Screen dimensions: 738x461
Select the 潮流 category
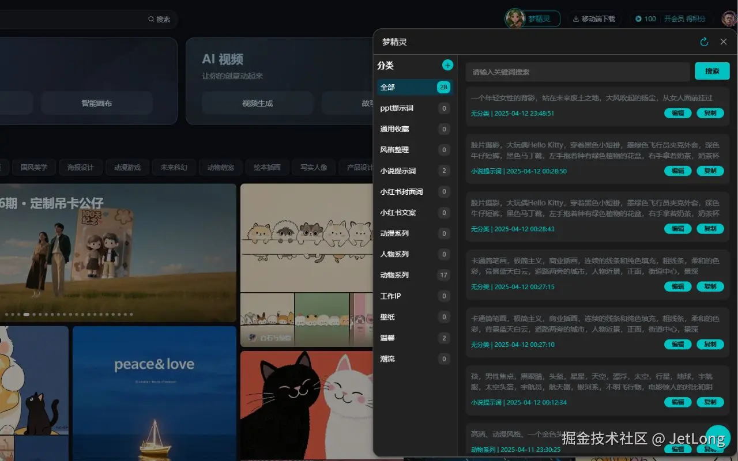pyautogui.click(x=414, y=358)
